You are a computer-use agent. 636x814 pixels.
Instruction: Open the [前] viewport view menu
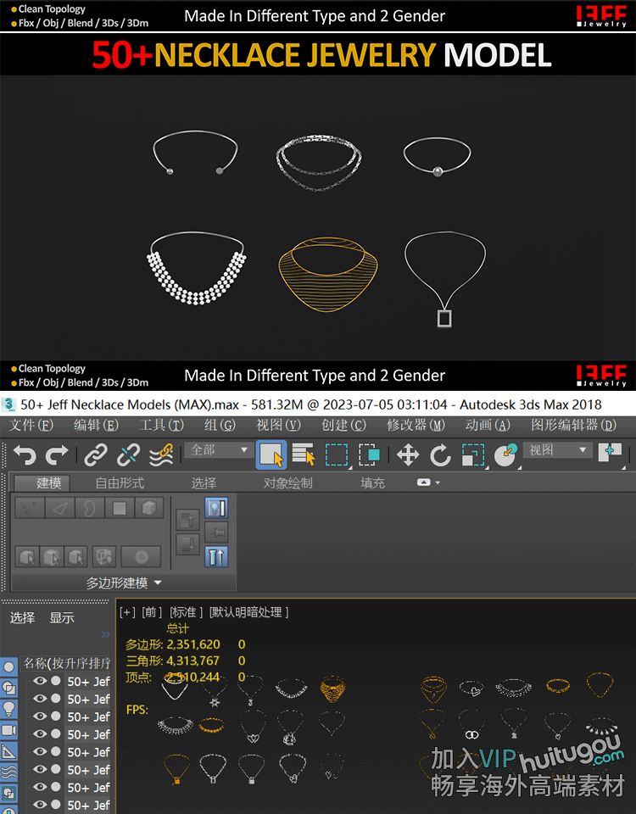pos(152,612)
